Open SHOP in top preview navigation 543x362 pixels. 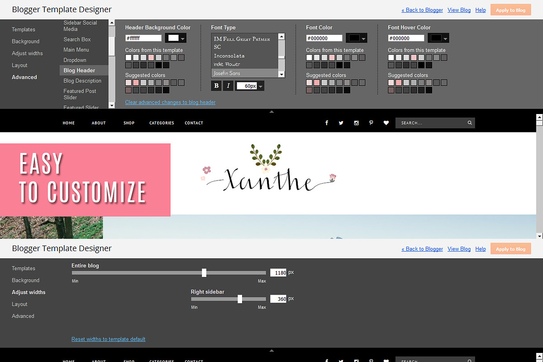pyautogui.click(x=129, y=123)
